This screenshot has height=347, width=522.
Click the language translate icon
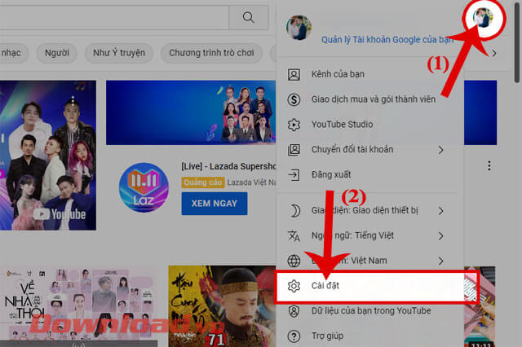[294, 235]
